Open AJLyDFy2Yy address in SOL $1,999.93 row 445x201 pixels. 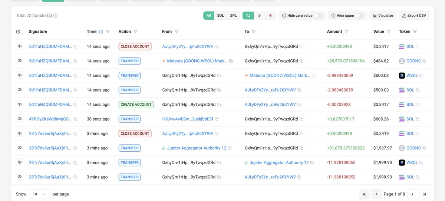tap(270, 177)
